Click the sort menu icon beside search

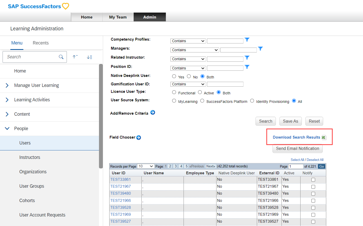89,57
